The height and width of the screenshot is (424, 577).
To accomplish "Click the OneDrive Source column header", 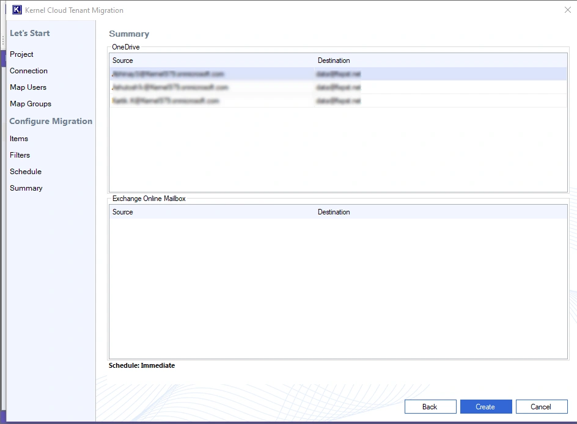I will [x=123, y=60].
